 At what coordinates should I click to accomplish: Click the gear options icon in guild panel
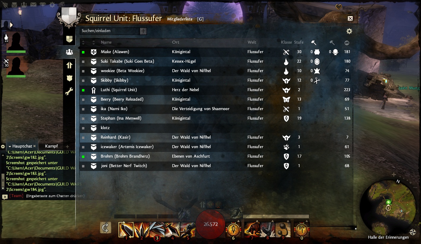(x=349, y=31)
